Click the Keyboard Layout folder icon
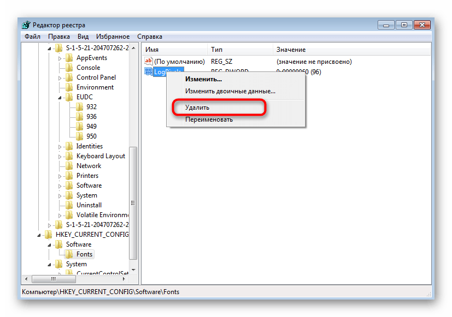 pos(69,156)
